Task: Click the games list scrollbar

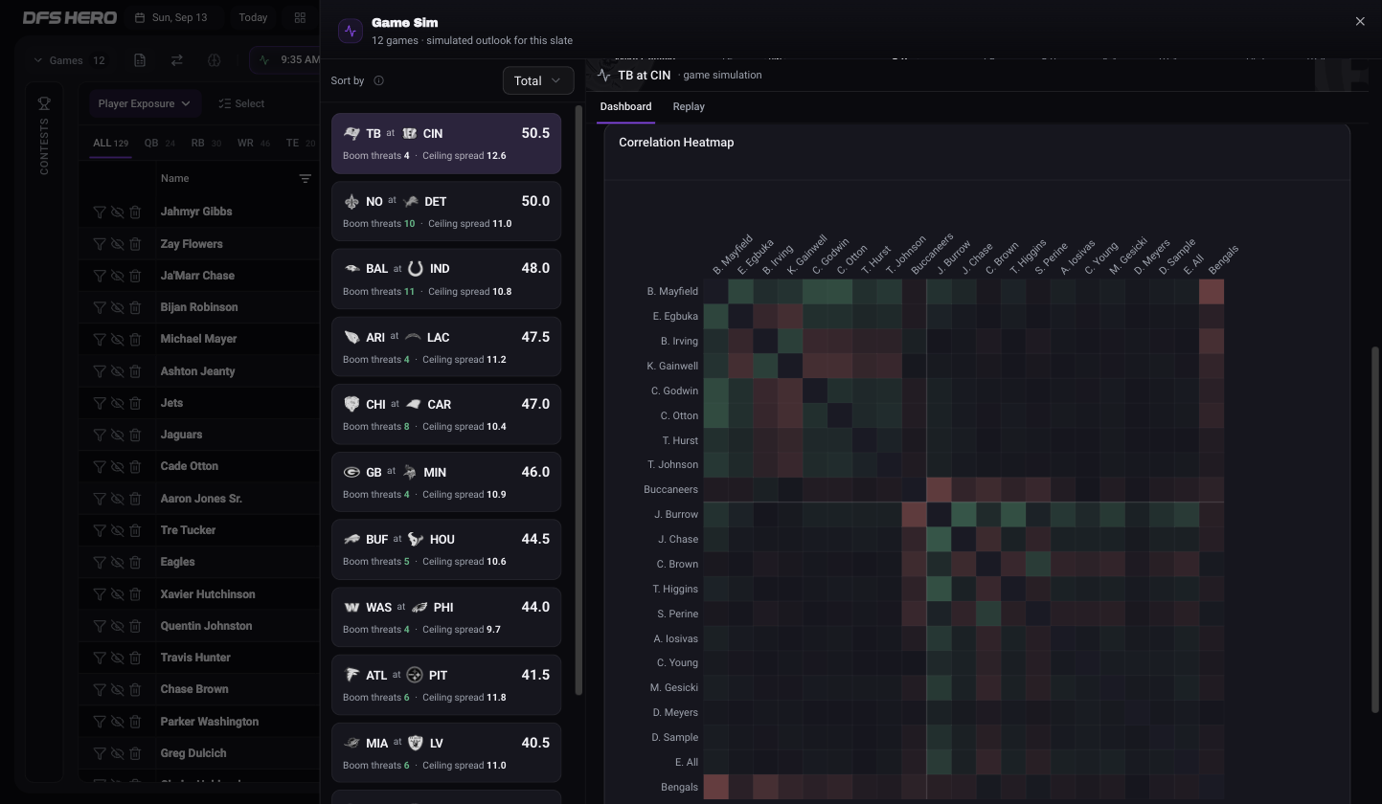Action: [x=578, y=399]
